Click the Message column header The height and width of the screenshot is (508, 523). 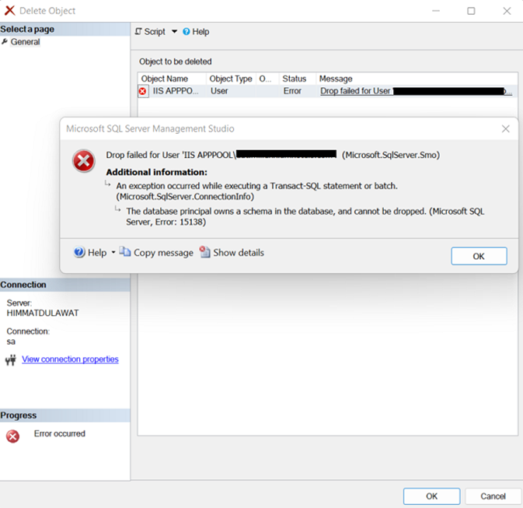coord(336,79)
